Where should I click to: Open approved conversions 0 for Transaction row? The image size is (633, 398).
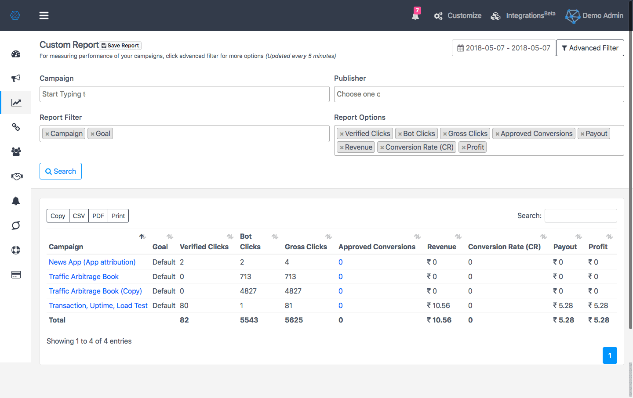341,305
